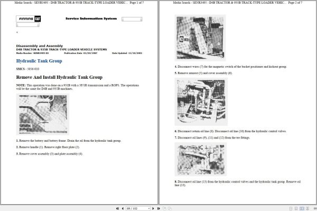
Task: Click the 931 machine cover assembly photo
Action: [x=200, y=38]
